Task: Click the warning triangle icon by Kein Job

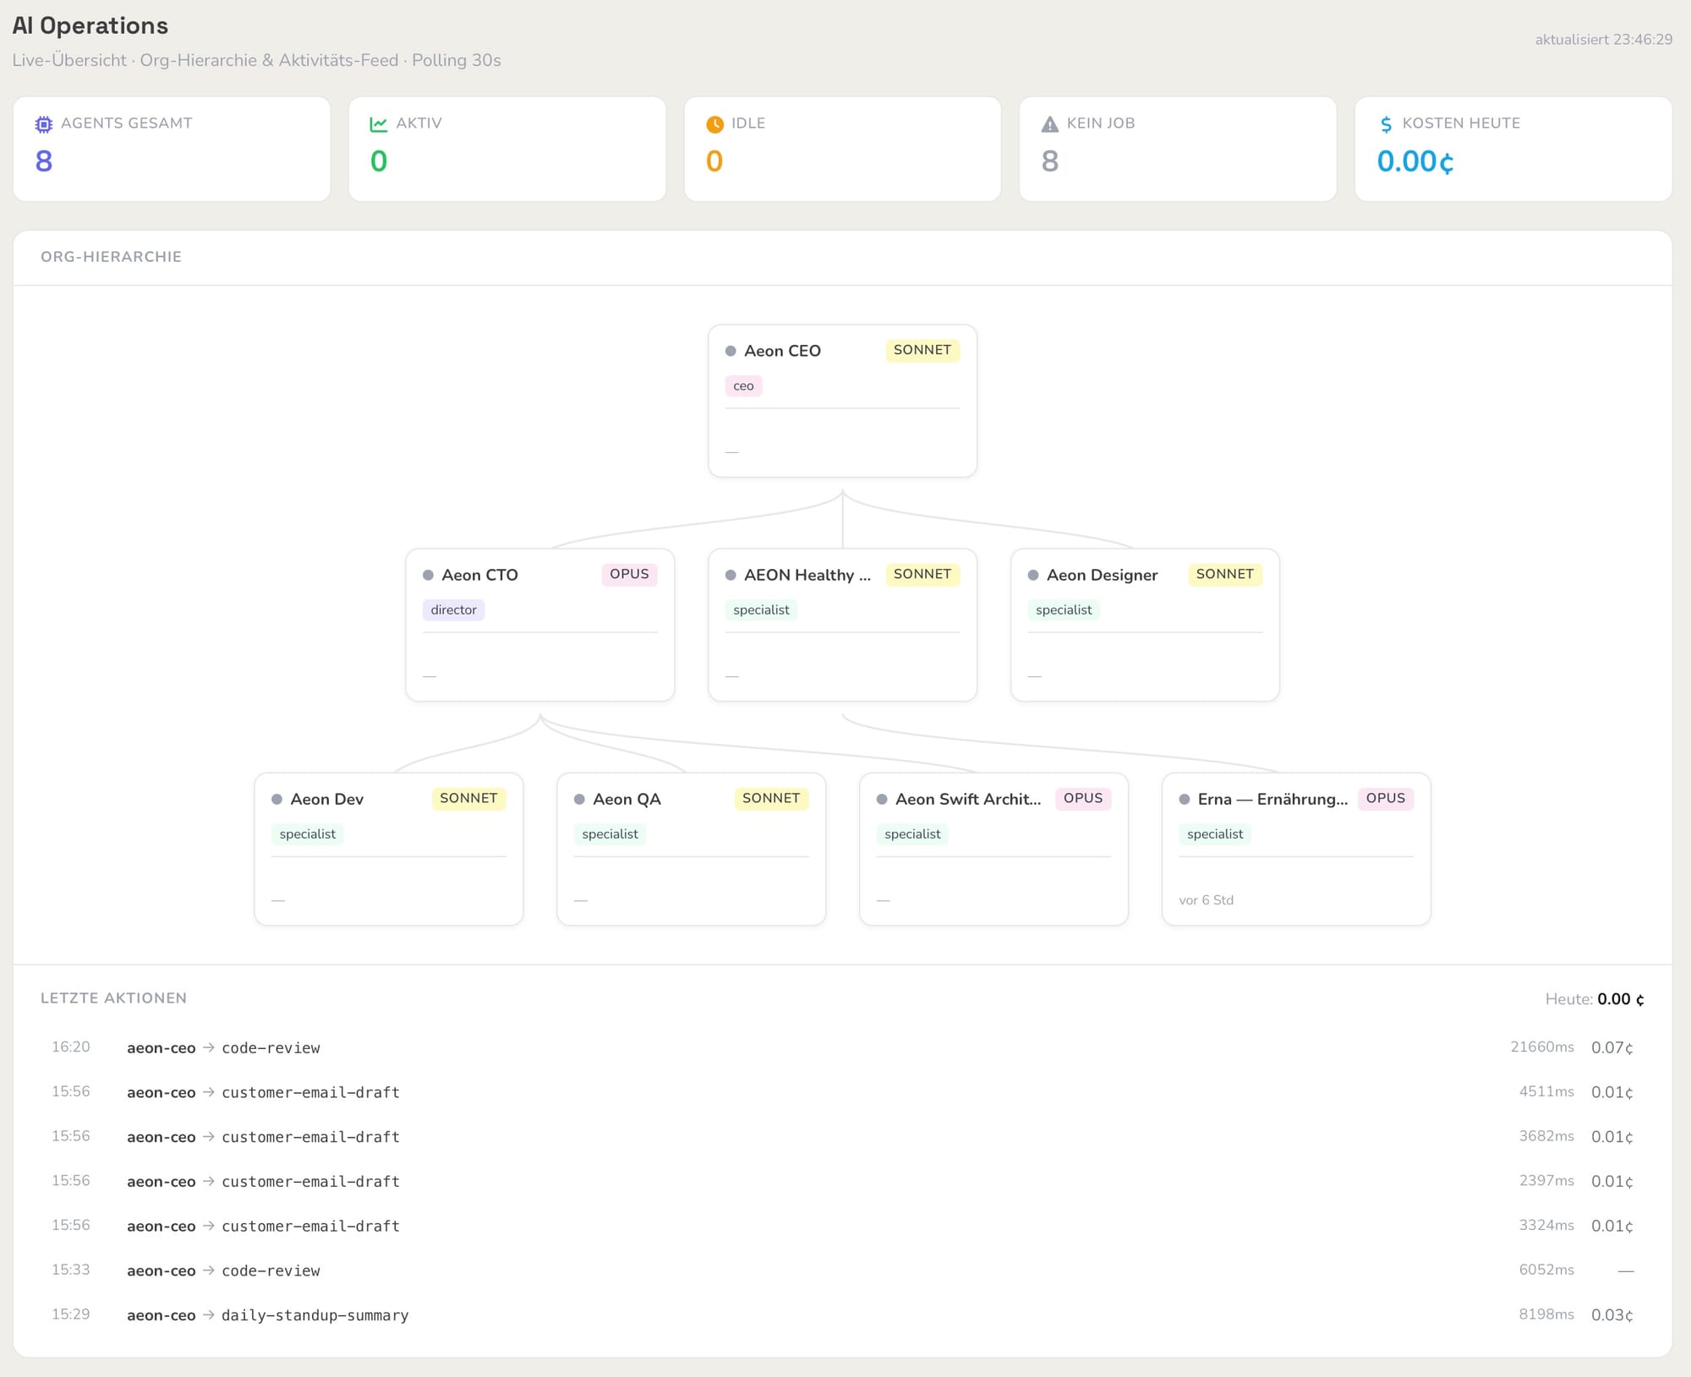Action: pos(1049,124)
